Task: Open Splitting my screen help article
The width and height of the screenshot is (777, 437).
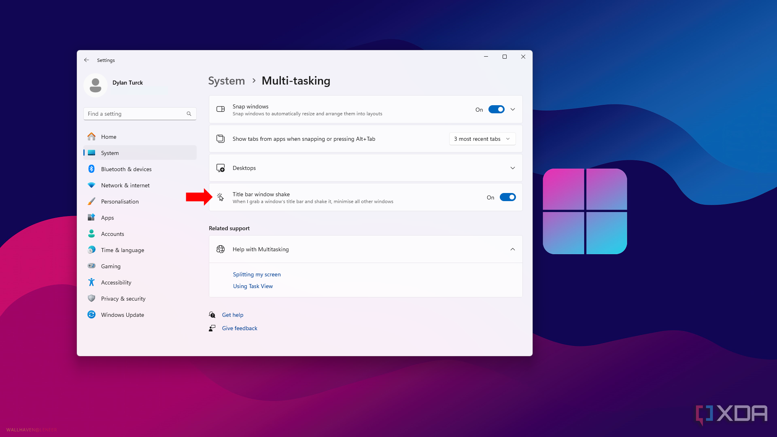Action: coord(257,274)
